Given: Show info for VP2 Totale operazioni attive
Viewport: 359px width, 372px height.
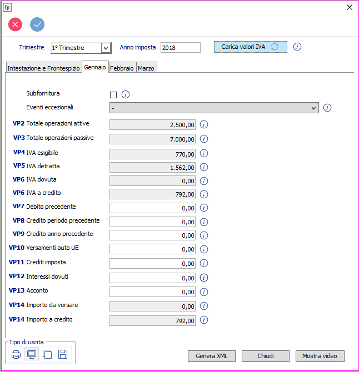Looking at the screenshot, I should pyautogui.click(x=204, y=125).
